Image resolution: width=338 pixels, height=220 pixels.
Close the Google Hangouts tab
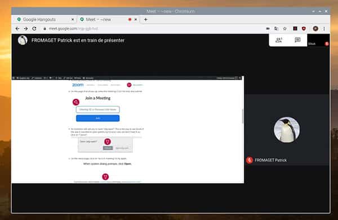pyautogui.click(x=73, y=20)
